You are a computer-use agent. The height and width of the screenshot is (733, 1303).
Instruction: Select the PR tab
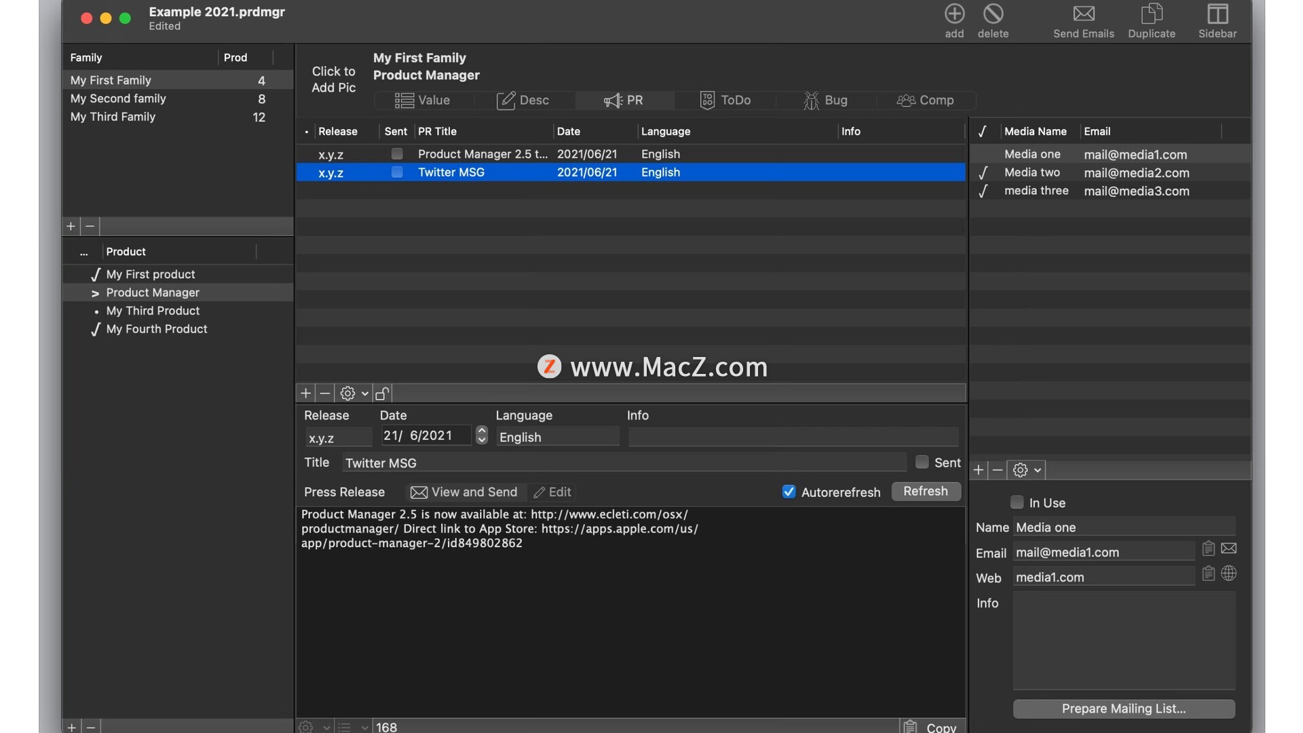pos(624,100)
